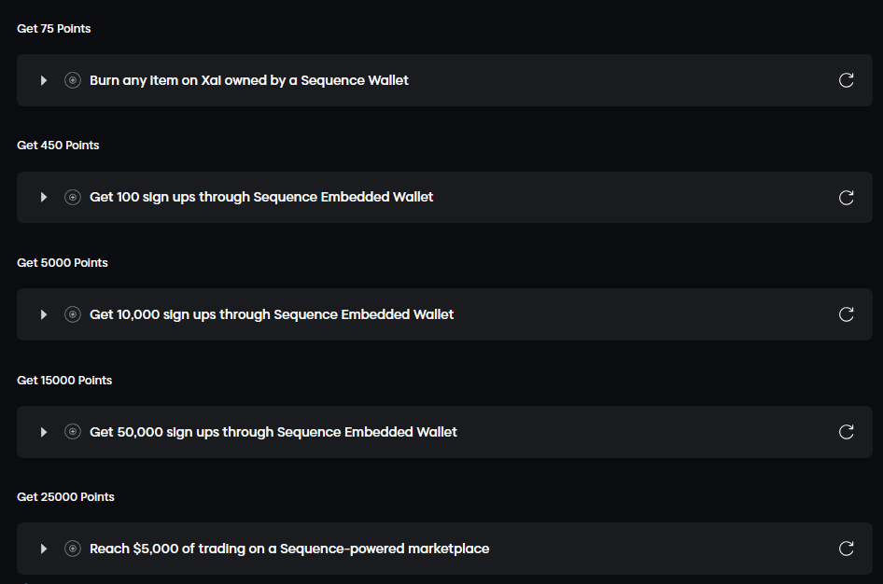883x584 pixels.
Task: Refresh the 10,000 sign ups quest status
Action: [847, 314]
